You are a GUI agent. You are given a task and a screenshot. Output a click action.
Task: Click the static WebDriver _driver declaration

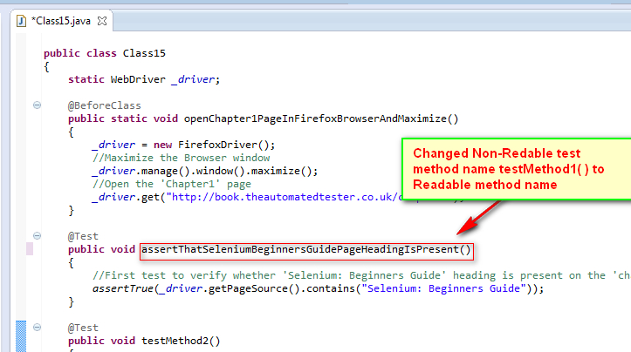[x=144, y=79]
